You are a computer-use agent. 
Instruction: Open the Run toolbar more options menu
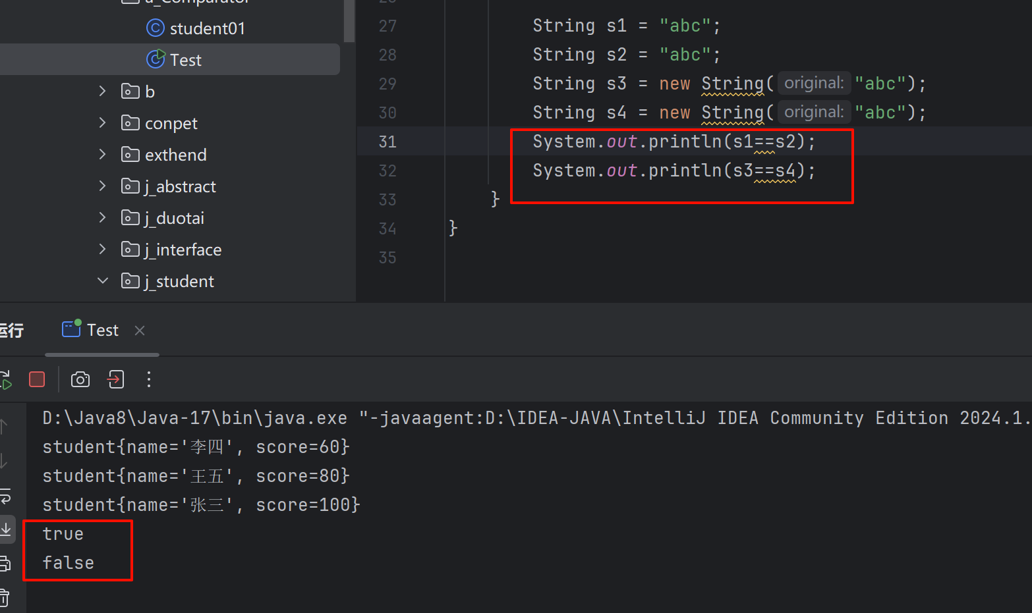click(x=149, y=379)
